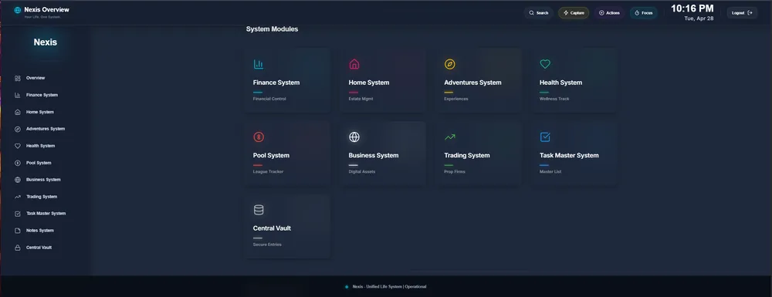
Task: Click the white globe icon on Business card
Action: [354, 137]
